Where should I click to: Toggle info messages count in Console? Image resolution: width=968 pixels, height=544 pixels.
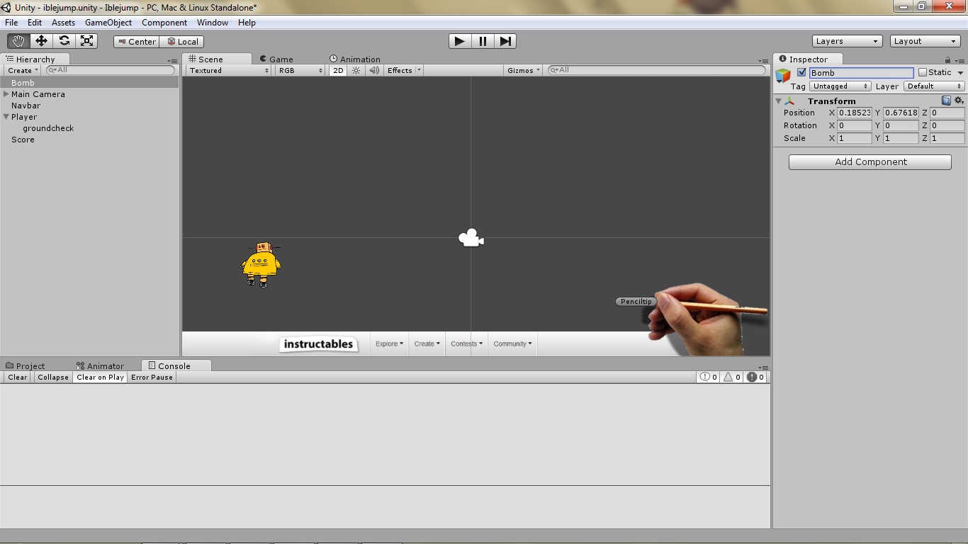coord(709,378)
